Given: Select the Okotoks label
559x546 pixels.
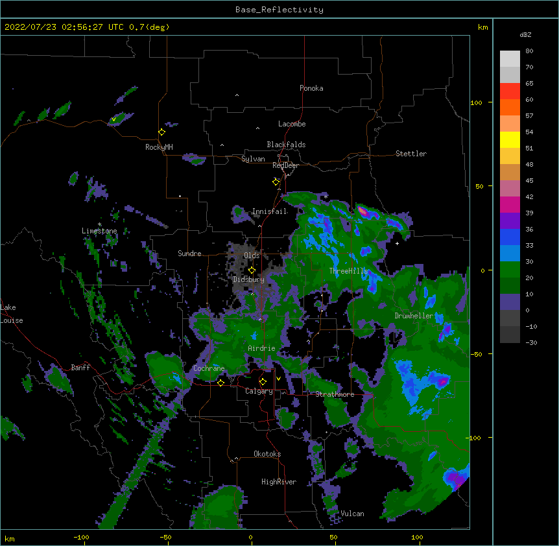Looking at the screenshot, I should pos(267,454).
